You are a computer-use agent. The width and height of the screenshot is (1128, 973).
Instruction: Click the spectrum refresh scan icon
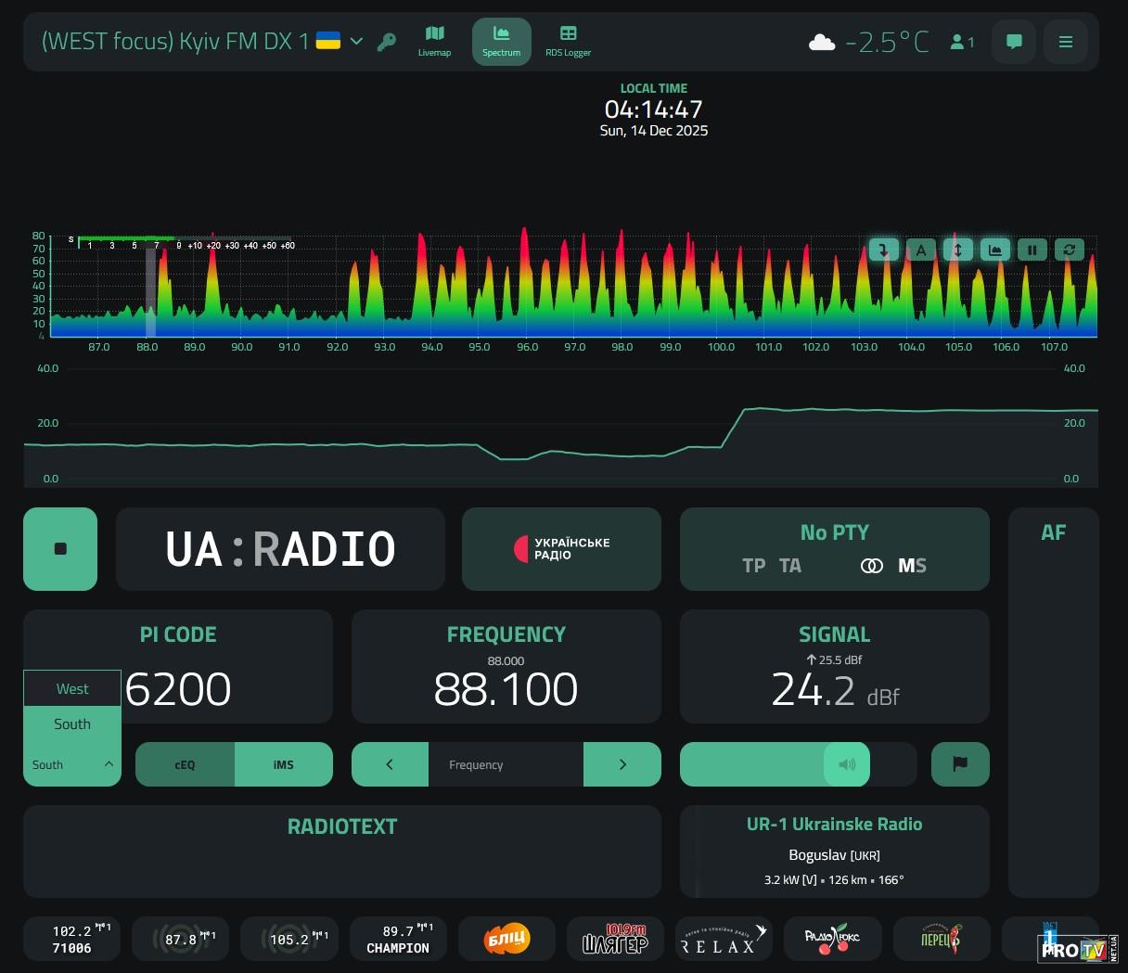(x=1070, y=250)
